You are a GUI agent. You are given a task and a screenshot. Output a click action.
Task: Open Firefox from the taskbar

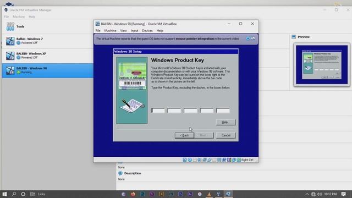click(x=133, y=194)
